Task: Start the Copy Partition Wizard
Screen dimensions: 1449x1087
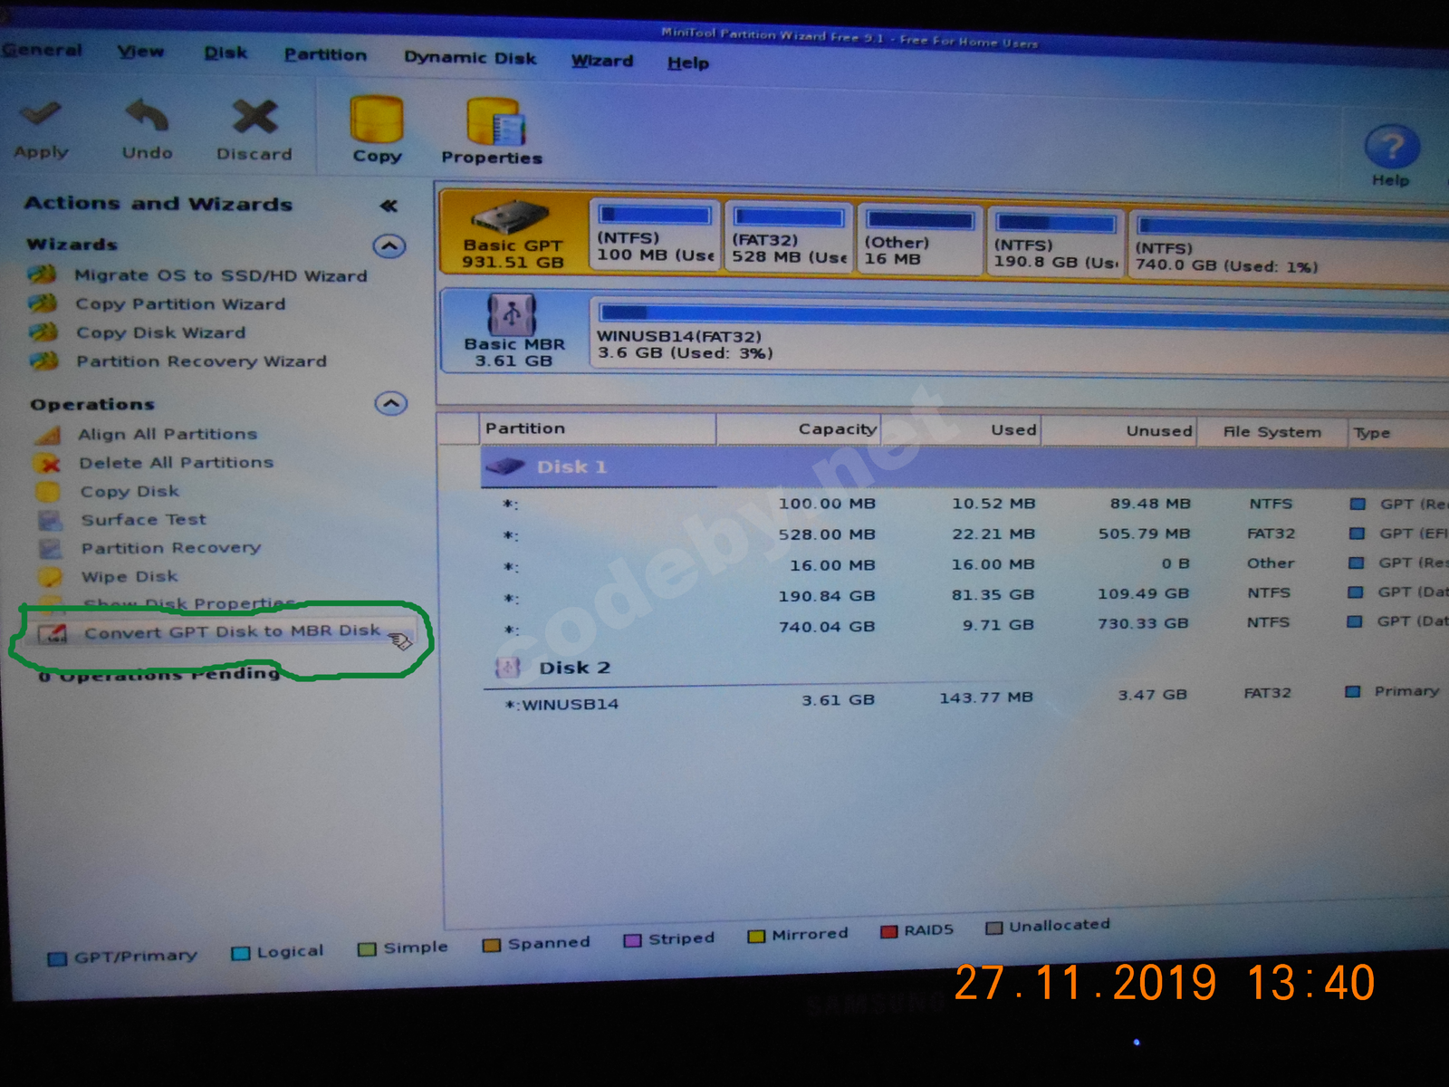Action: [x=180, y=304]
